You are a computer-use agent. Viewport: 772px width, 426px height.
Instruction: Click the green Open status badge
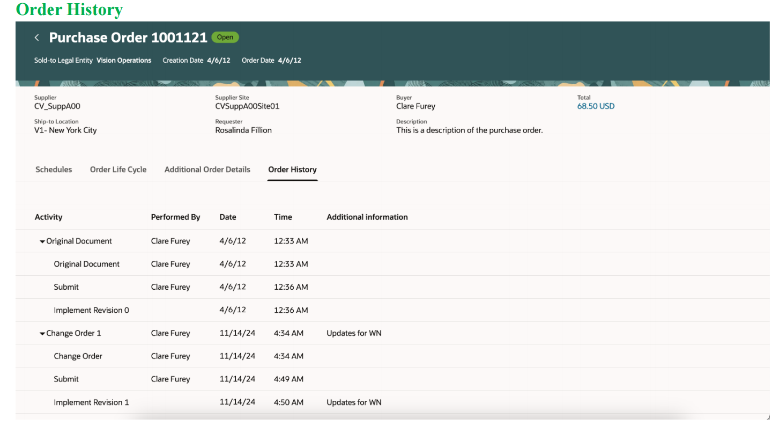225,37
